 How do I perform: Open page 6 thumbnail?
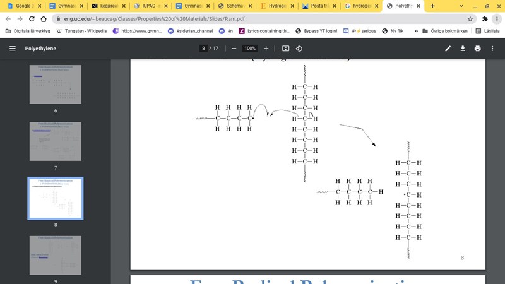click(56, 84)
